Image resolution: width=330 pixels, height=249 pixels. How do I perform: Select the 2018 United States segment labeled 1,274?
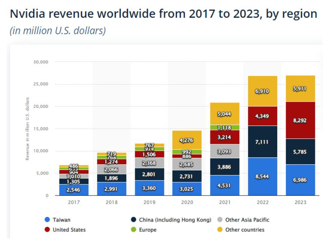112,162
